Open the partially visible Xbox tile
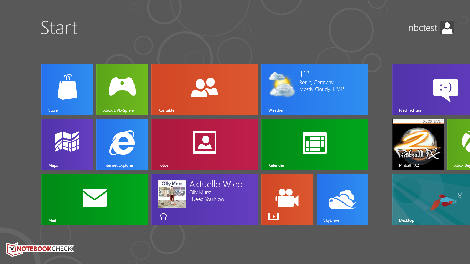 tap(459, 144)
